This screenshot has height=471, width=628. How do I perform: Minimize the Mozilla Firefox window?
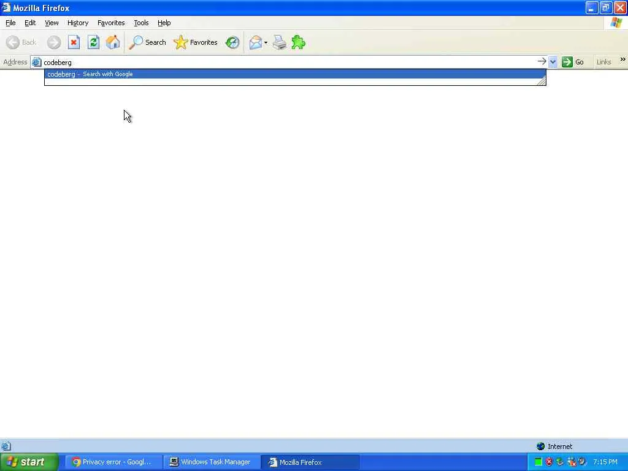pyautogui.click(x=592, y=7)
